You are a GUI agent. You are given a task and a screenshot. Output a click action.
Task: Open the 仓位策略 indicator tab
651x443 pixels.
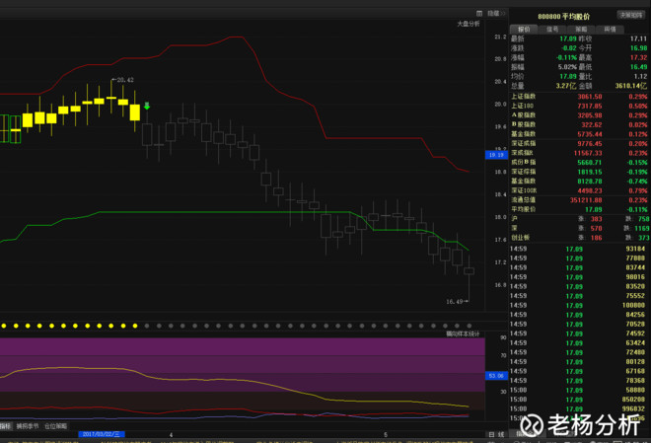(x=55, y=426)
